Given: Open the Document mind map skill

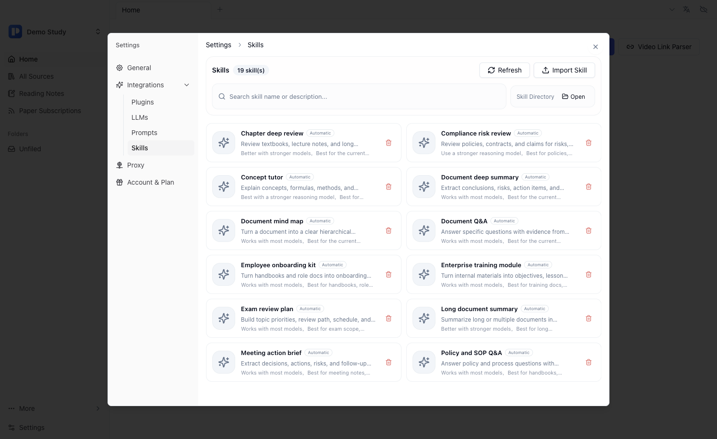Looking at the screenshot, I should click(x=304, y=230).
